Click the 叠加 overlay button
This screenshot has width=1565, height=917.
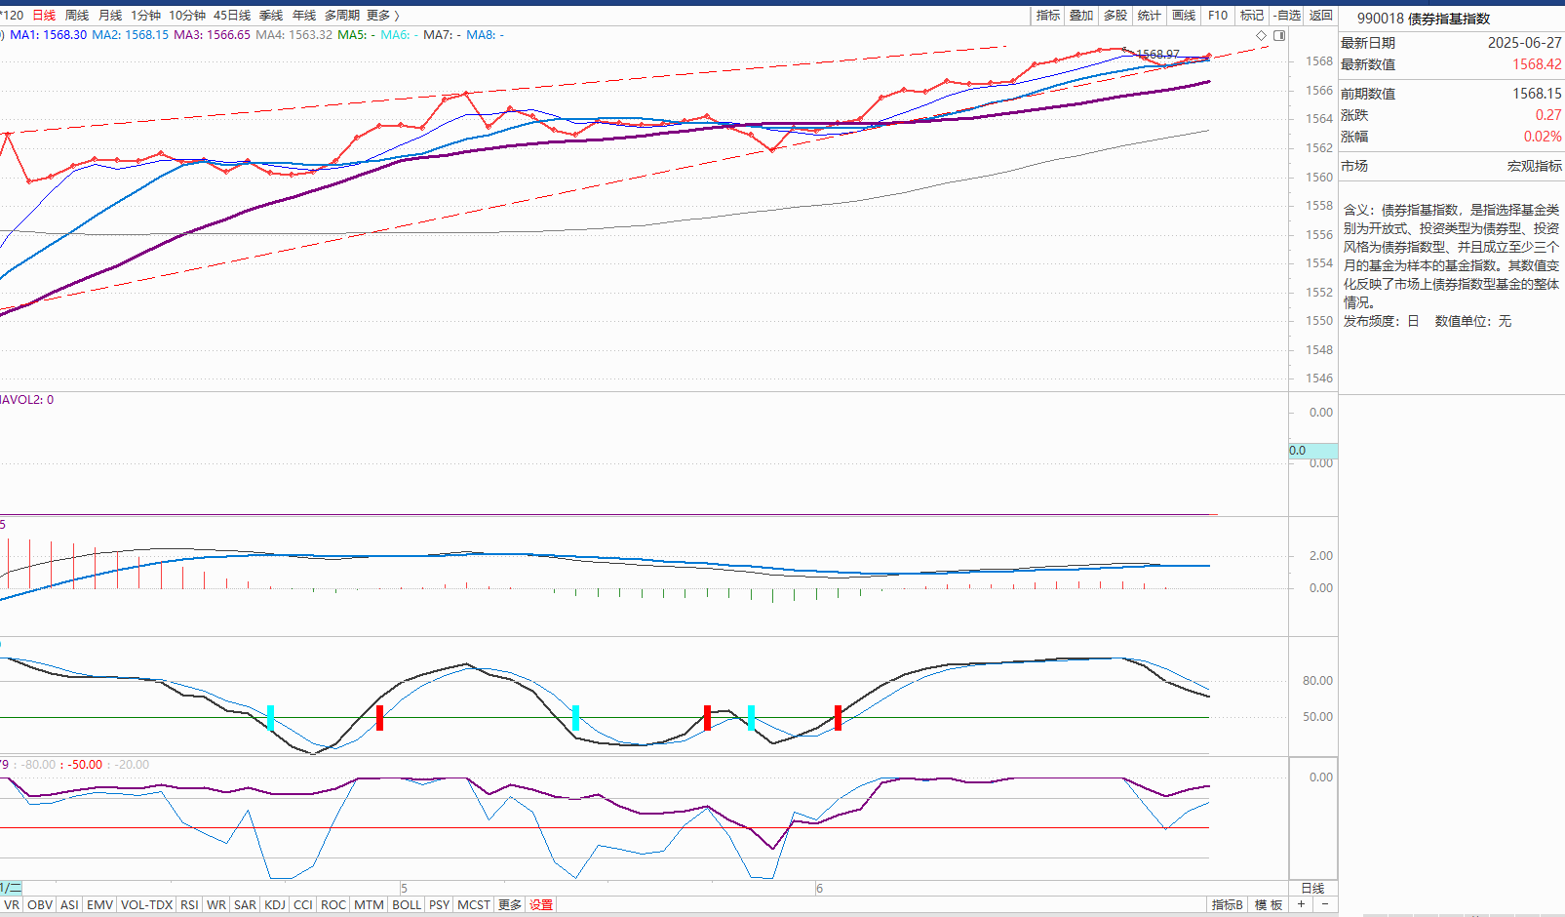click(x=1081, y=16)
